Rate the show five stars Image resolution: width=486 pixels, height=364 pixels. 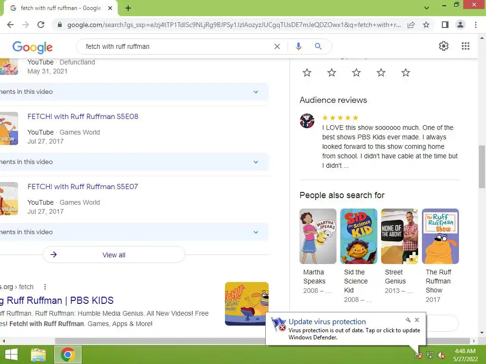pos(406,73)
